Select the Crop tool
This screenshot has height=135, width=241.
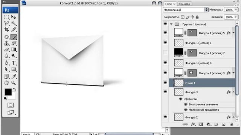point(6,29)
